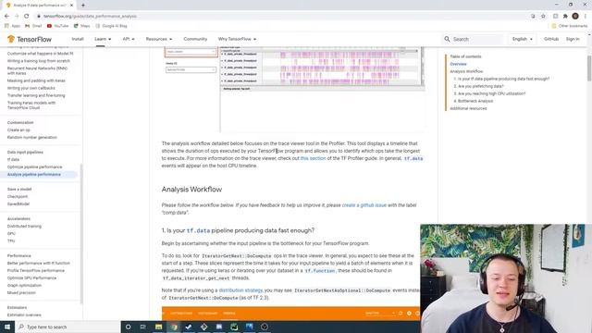The height and width of the screenshot is (333, 592).
Task: Open the API dropdown menu
Action: [x=129, y=39]
